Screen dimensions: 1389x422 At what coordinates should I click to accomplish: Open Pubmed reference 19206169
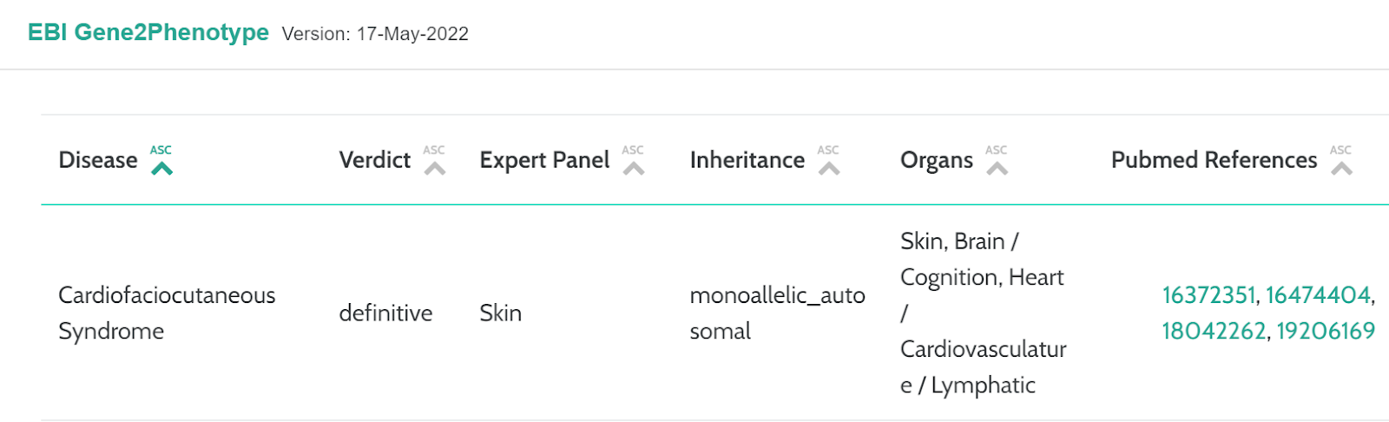coord(1326,331)
